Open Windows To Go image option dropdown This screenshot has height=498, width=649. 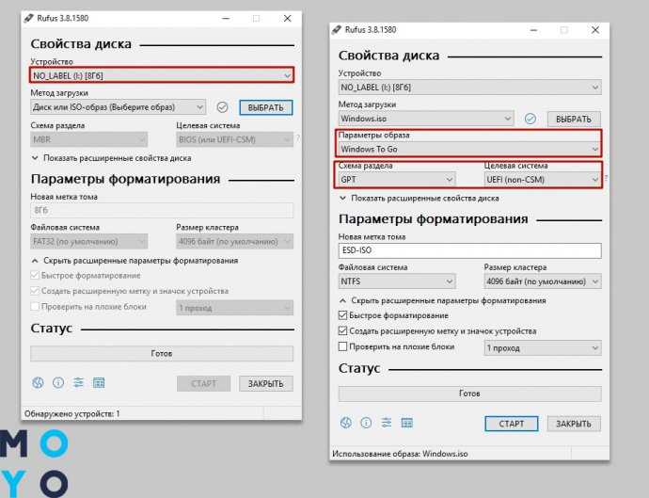coord(469,149)
